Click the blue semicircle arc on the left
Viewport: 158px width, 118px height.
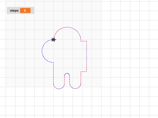click(x=42, y=51)
